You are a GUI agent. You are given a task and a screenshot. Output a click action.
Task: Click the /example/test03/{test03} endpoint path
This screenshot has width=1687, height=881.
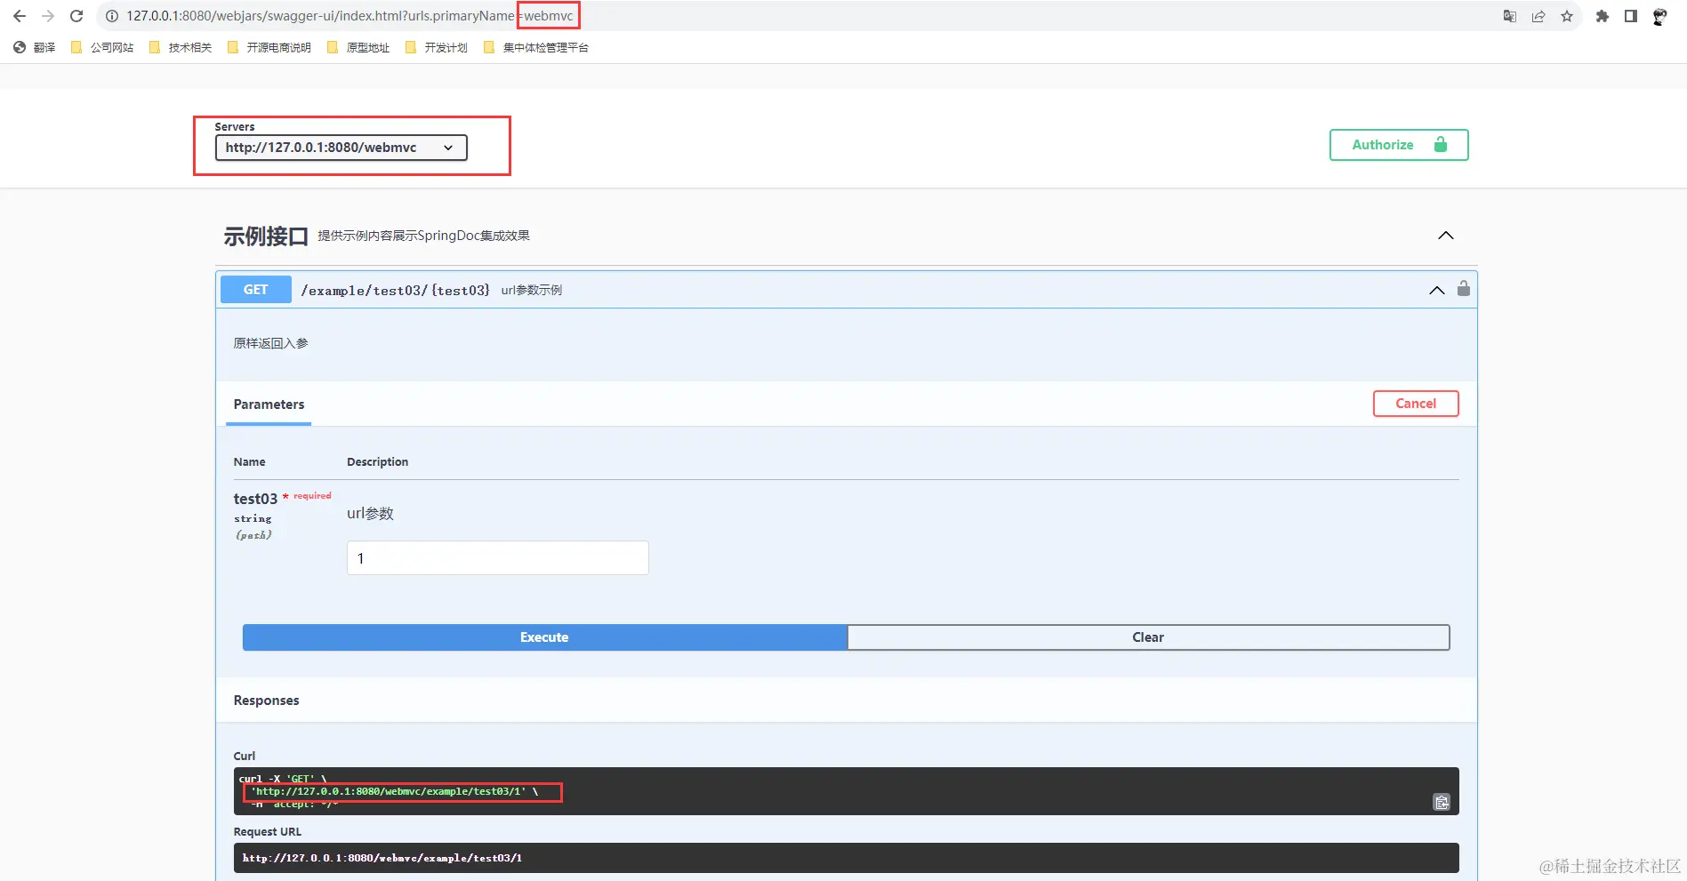[395, 291]
